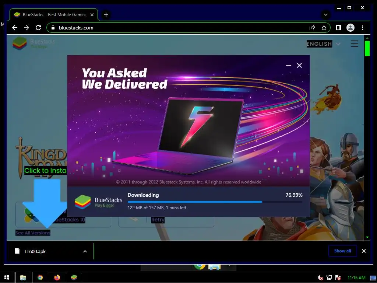This screenshot has width=377, height=283.
Task: Go back to the previous page
Action: point(15,28)
